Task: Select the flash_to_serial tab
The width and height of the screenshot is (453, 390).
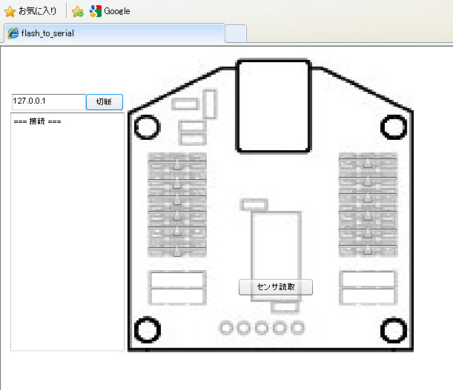Action: tap(114, 33)
